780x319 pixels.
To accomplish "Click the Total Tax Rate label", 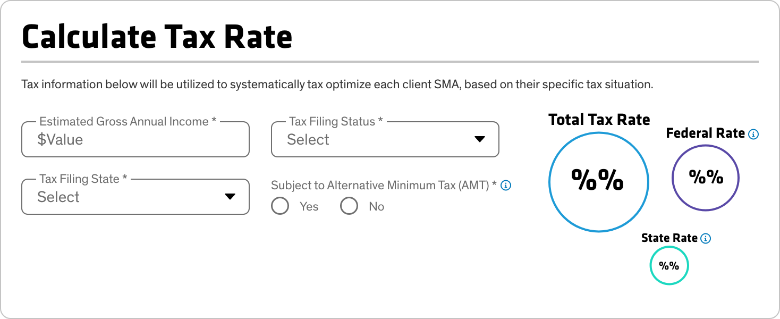I will pyautogui.click(x=599, y=120).
